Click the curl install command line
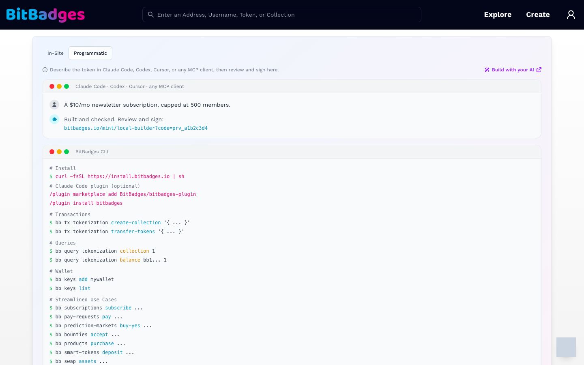This screenshot has height=365, width=584. pos(117,176)
